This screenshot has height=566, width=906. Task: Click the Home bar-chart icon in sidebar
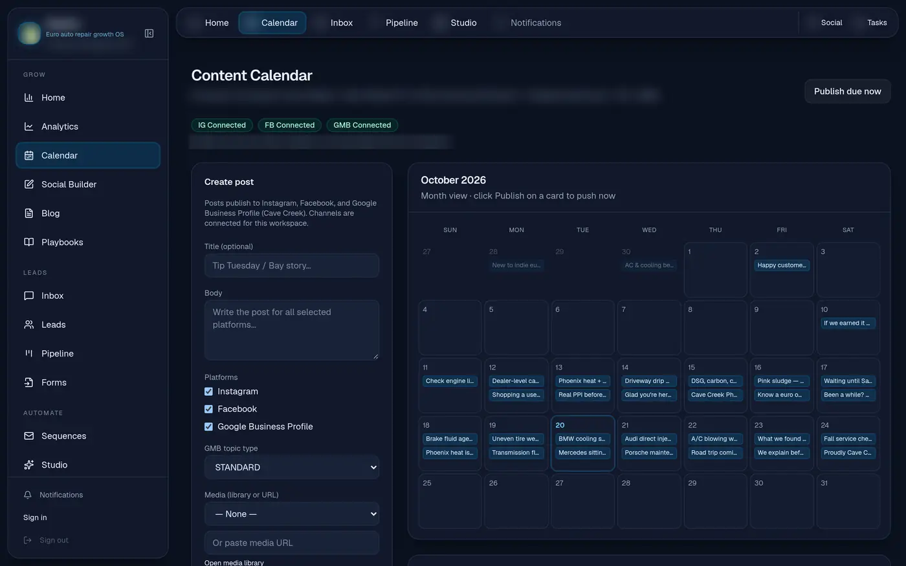click(x=28, y=98)
